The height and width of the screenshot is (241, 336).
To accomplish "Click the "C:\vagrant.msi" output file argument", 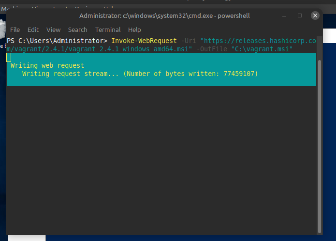I will point(262,49).
